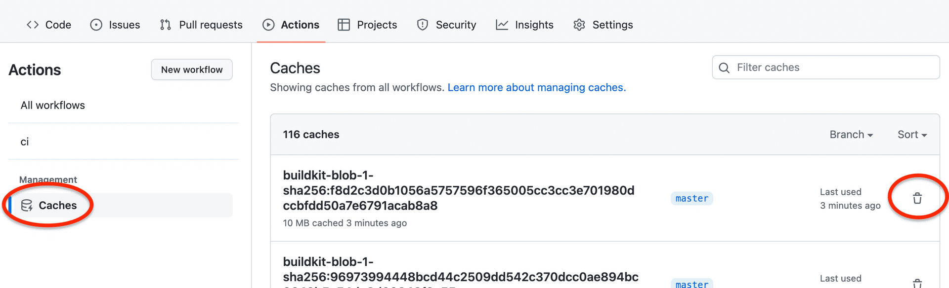Click the Projects table icon
949x288 pixels.
(x=344, y=25)
